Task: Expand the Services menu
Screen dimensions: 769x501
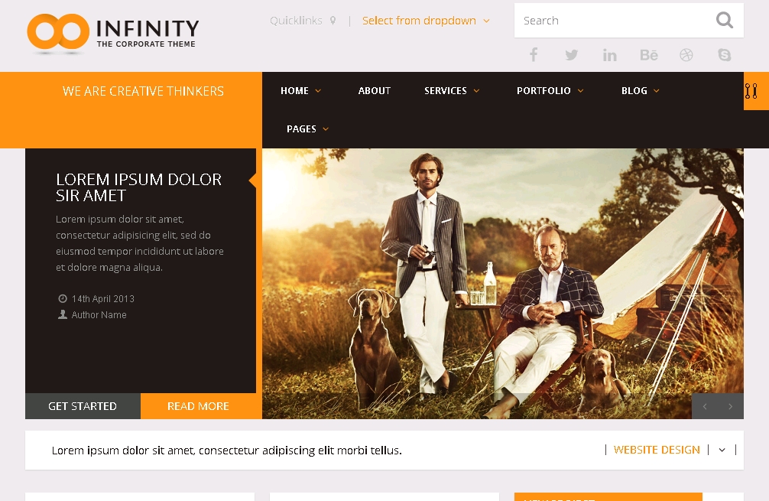Action: 452,91
